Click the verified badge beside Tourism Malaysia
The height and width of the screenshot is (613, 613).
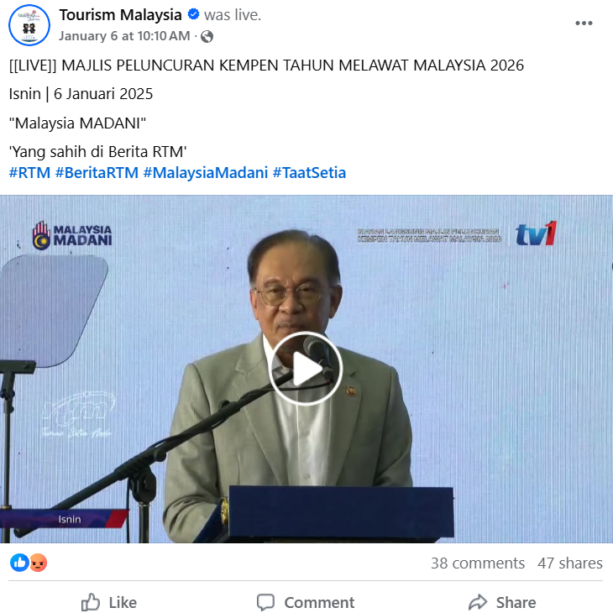[193, 14]
